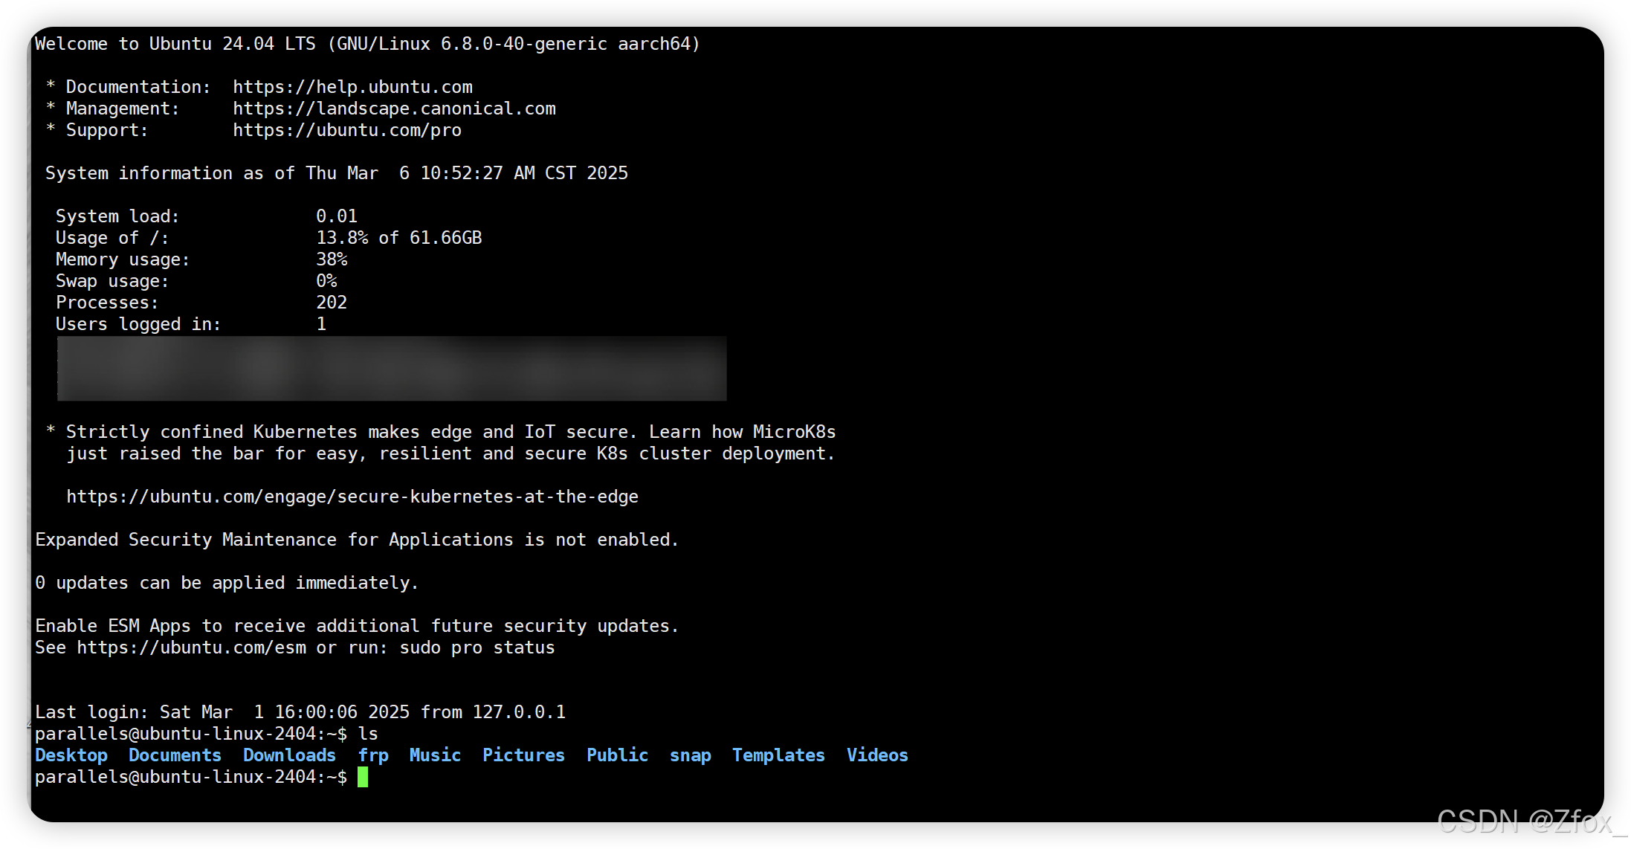
Task: Click the 'Welcome to Ubuntu 24.04 LTS' line
Action: [x=367, y=44]
